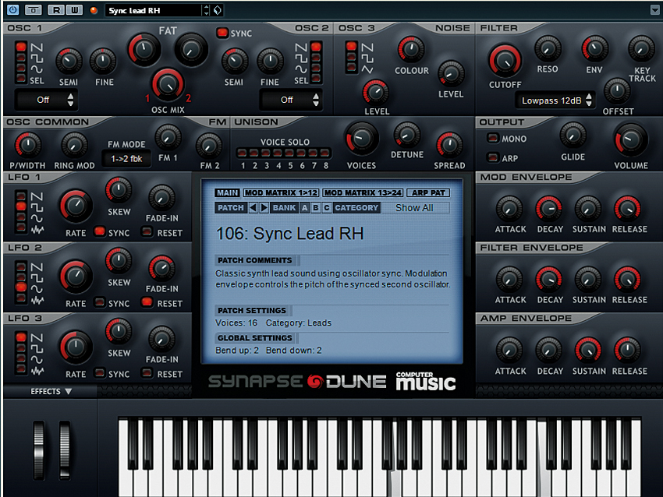Click the filter CUTOFF knob
The width and height of the screenshot is (663, 497).
[505, 61]
